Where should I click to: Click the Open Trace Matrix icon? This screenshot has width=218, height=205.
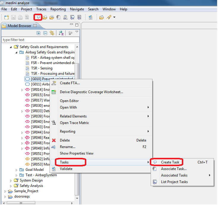click(54, 123)
